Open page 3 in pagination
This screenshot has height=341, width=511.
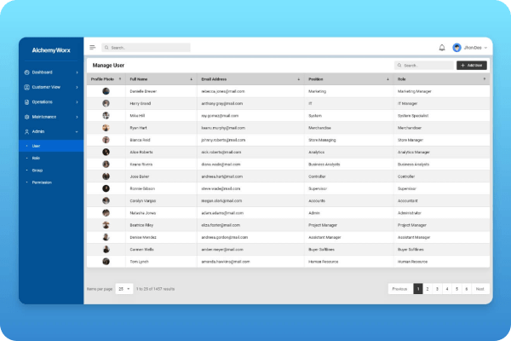click(x=437, y=289)
